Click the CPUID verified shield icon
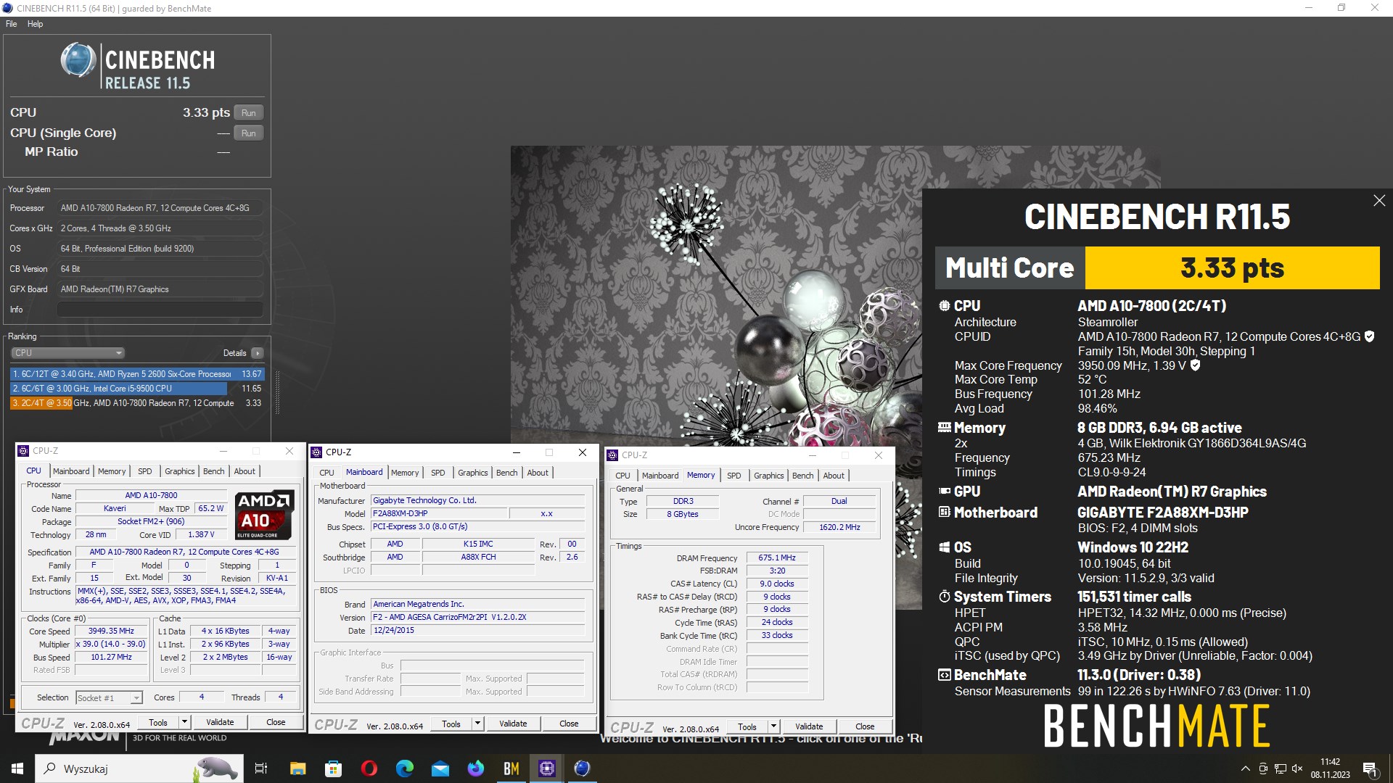Screen dimensions: 1393x783 [x=1369, y=336]
